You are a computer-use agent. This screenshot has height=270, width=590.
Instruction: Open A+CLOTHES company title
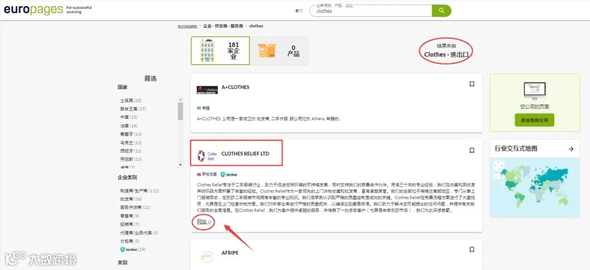[x=235, y=87]
